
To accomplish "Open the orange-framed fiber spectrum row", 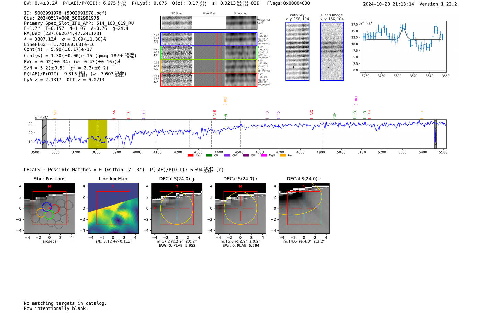I will click(x=209, y=66).
